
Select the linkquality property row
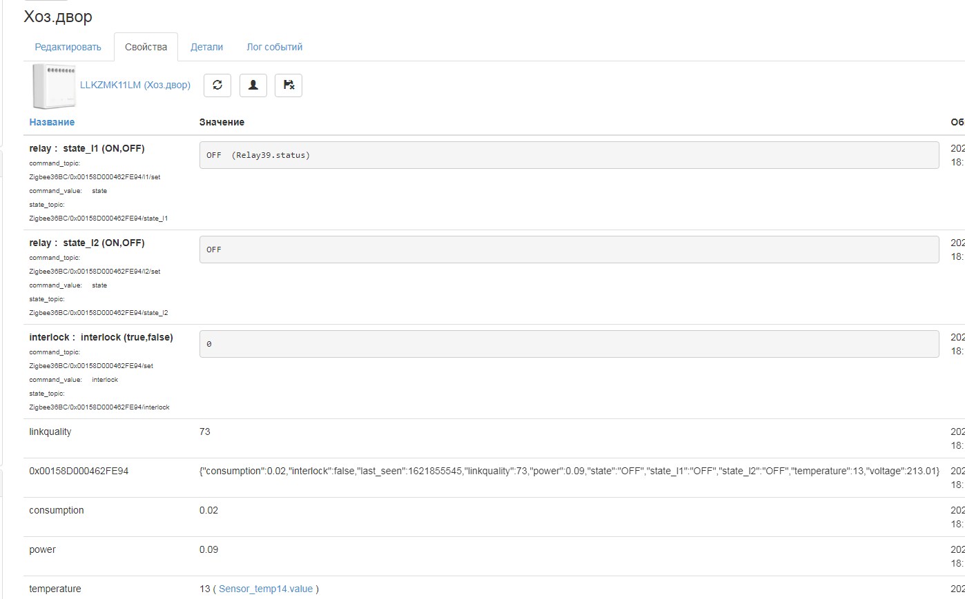(x=50, y=432)
